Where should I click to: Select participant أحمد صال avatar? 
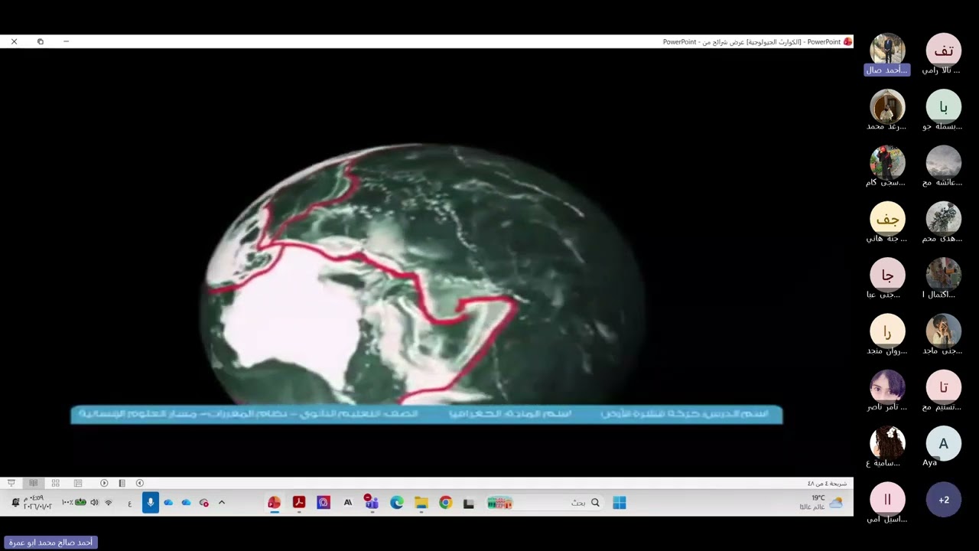pyautogui.click(x=887, y=49)
